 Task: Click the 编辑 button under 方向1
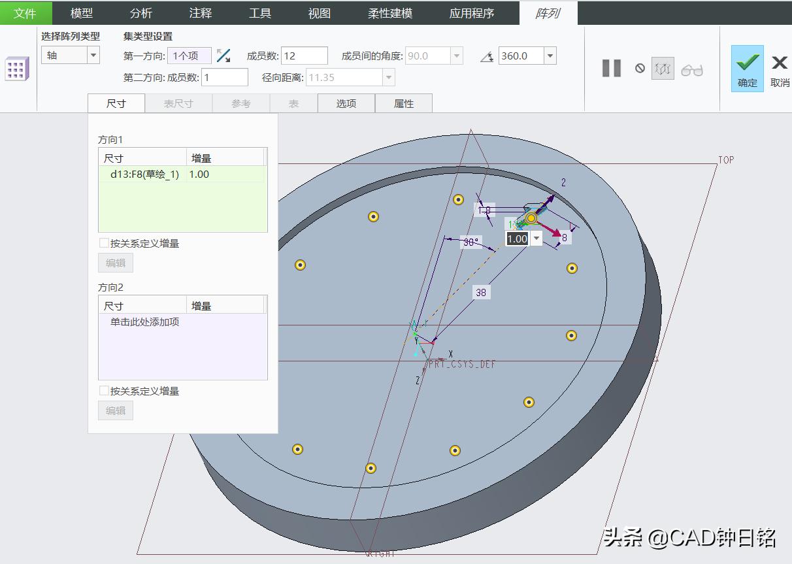click(x=115, y=263)
